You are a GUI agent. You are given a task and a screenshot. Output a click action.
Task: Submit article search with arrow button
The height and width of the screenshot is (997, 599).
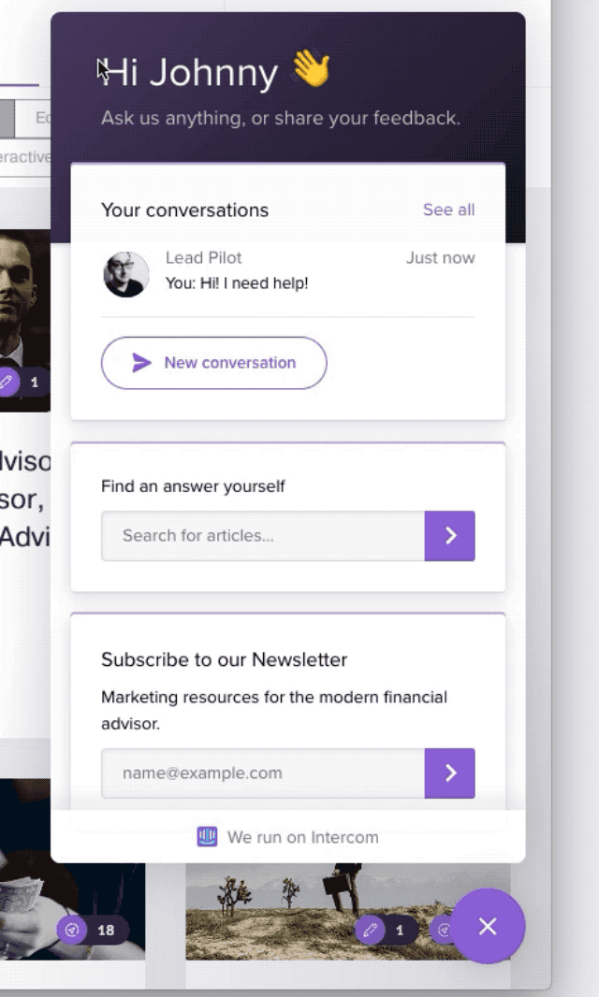pyautogui.click(x=449, y=535)
